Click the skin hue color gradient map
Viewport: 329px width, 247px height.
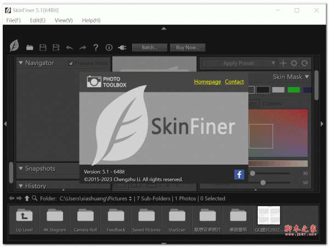point(278,133)
